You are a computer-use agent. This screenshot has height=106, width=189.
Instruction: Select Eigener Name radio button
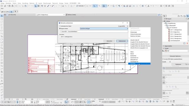(60, 29)
